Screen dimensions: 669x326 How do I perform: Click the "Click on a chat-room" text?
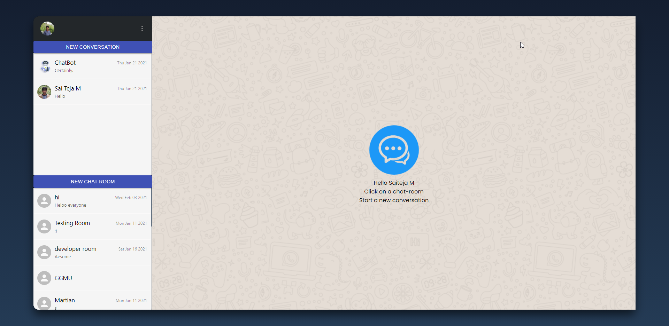click(x=394, y=192)
